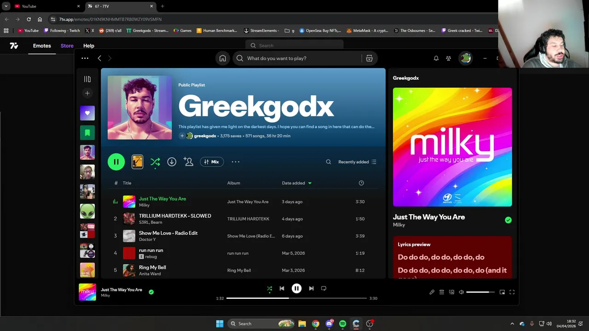This screenshot has height=331, width=589.
Task: Open the greekgodx owner profile link
Action: click(x=205, y=136)
